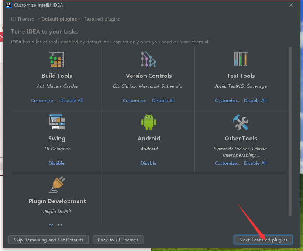Click 'Tune IDEA to your tasks' heading
Screen dimensions: 303x251
(44, 32)
